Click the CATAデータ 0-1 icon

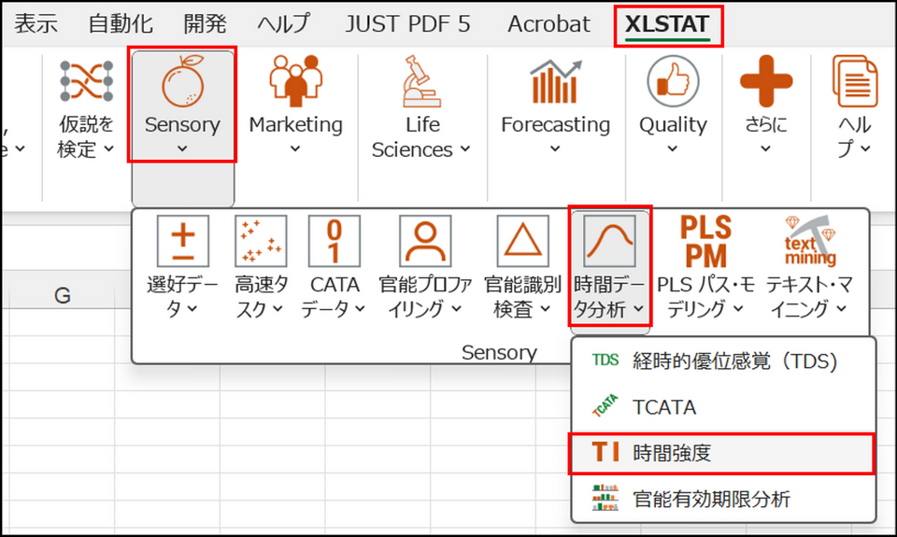click(335, 241)
